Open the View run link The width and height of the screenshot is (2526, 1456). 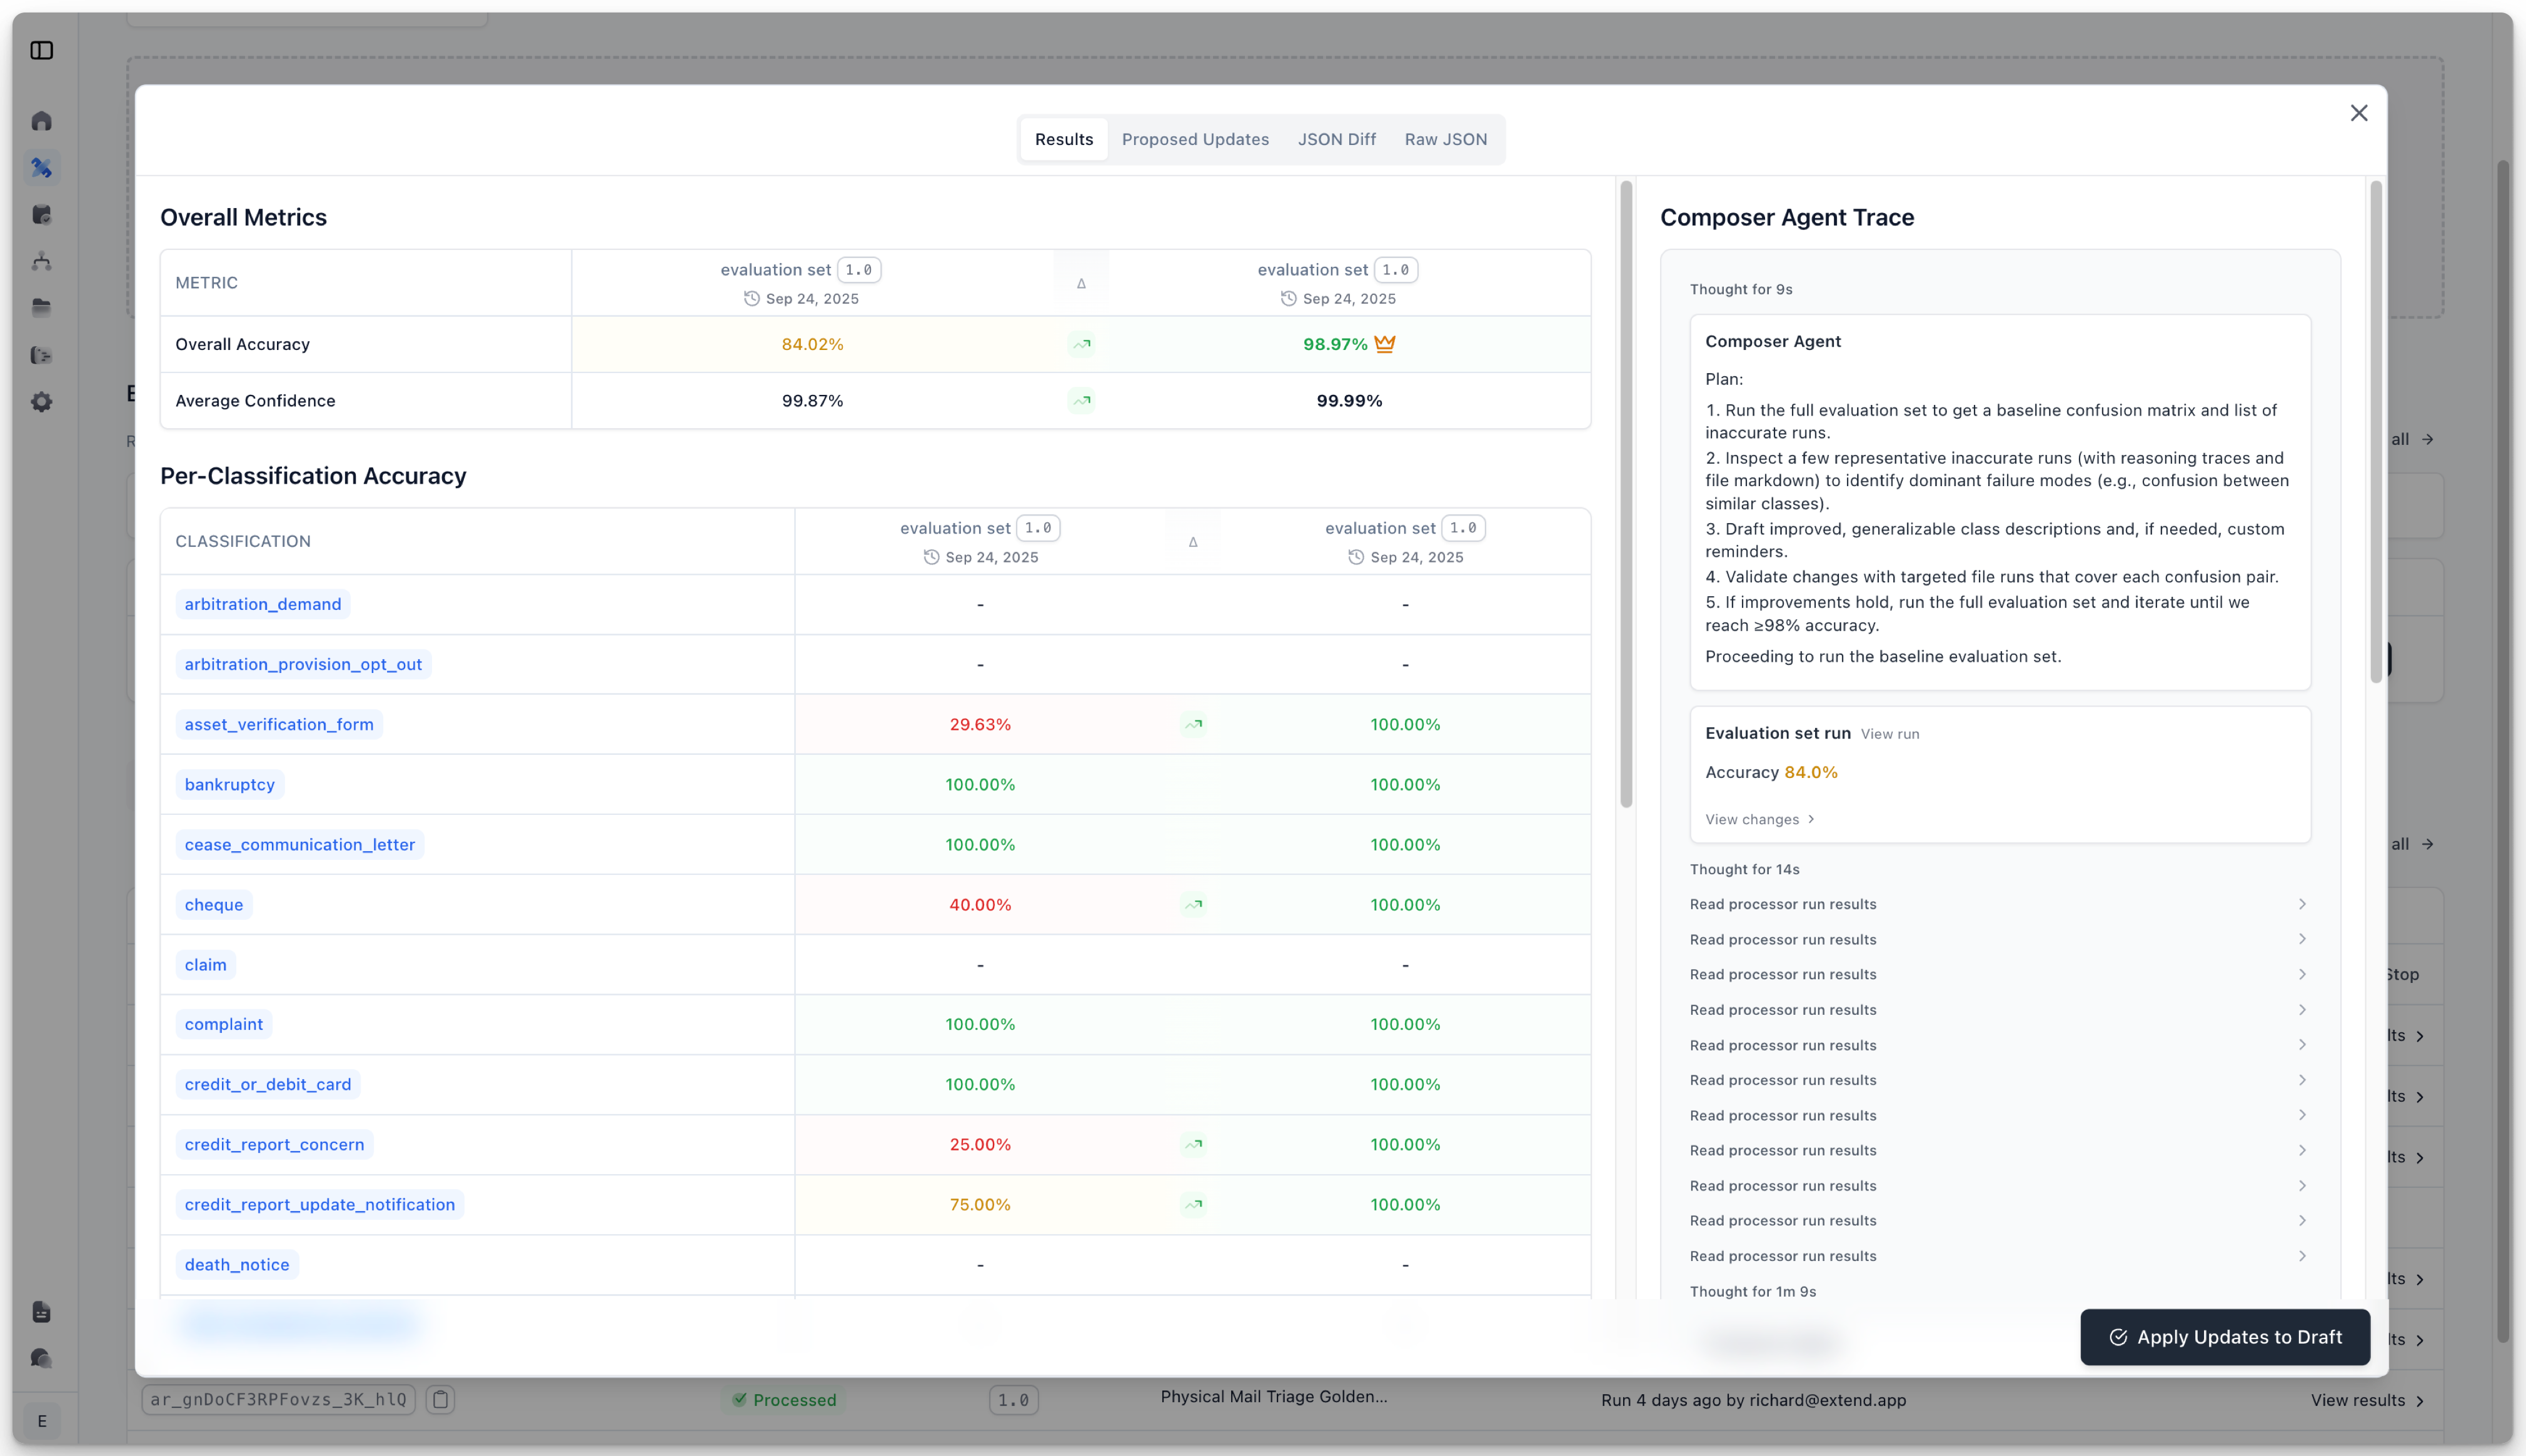pyautogui.click(x=1889, y=733)
